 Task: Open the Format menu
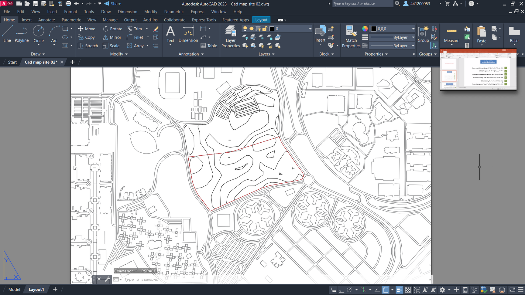[70, 12]
